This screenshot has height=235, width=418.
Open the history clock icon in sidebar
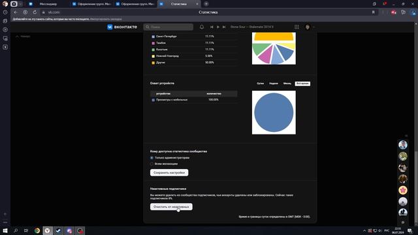click(x=5, y=12)
